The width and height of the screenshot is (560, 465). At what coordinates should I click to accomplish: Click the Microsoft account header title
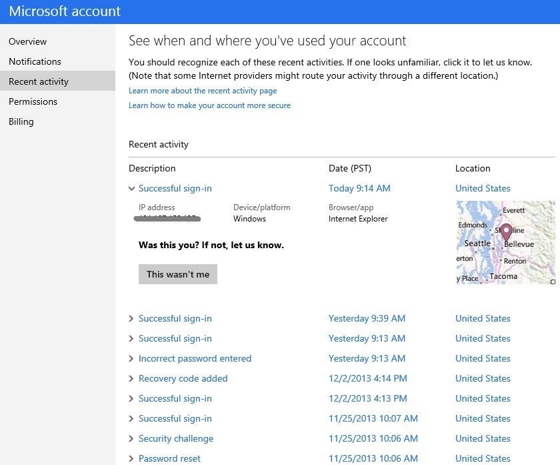pos(65,11)
